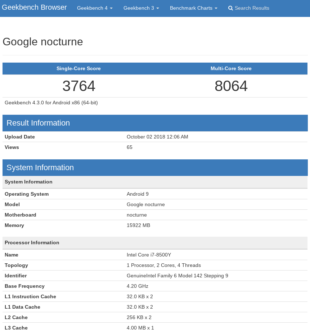Select the L1 Instruction Cache 32.0 KB x 2 value
Screen dimensions: 310x336
click(140, 296)
